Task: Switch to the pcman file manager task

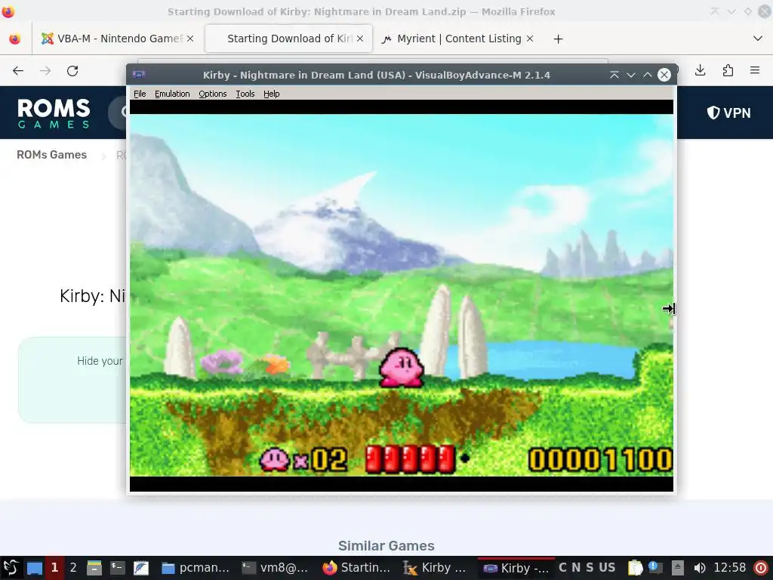Action: pyautogui.click(x=196, y=568)
